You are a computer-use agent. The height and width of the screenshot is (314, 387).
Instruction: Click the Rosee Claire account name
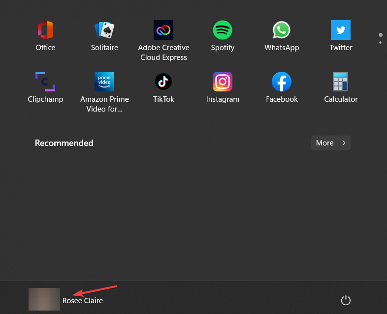(83, 301)
